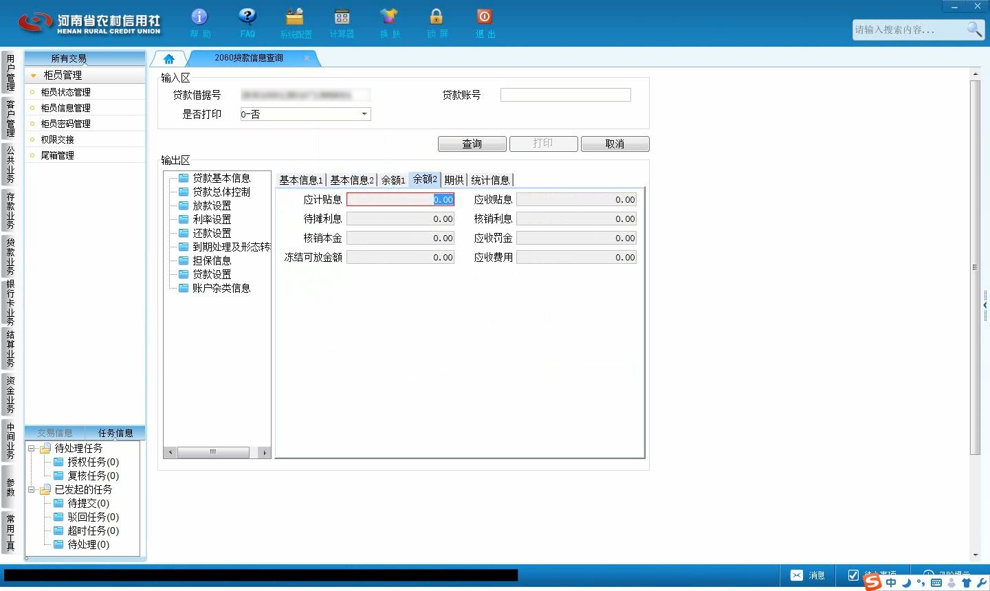The width and height of the screenshot is (990, 591).
Task: Toggle the punctuation mode icon
Action: (x=921, y=583)
